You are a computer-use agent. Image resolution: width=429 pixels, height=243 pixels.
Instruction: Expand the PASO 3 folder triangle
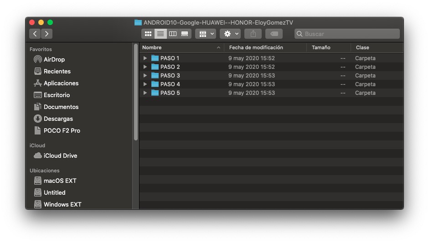[145, 76]
